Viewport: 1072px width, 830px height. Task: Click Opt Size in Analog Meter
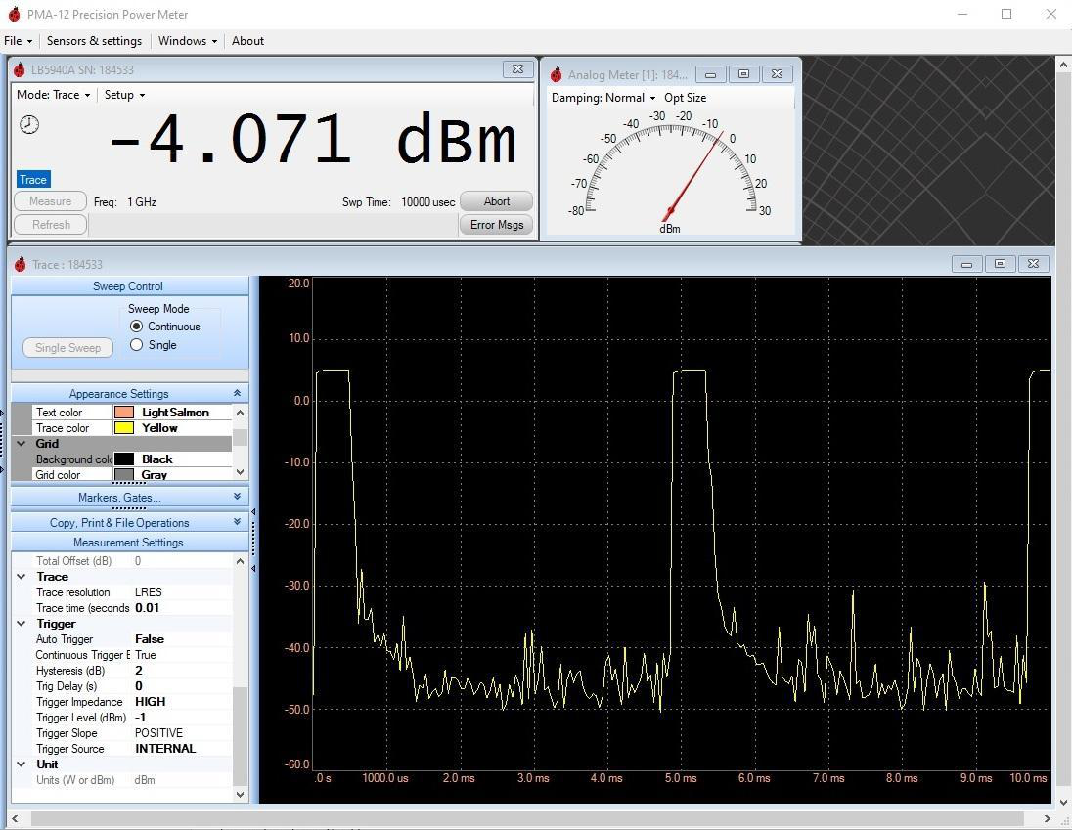(685, 98)
